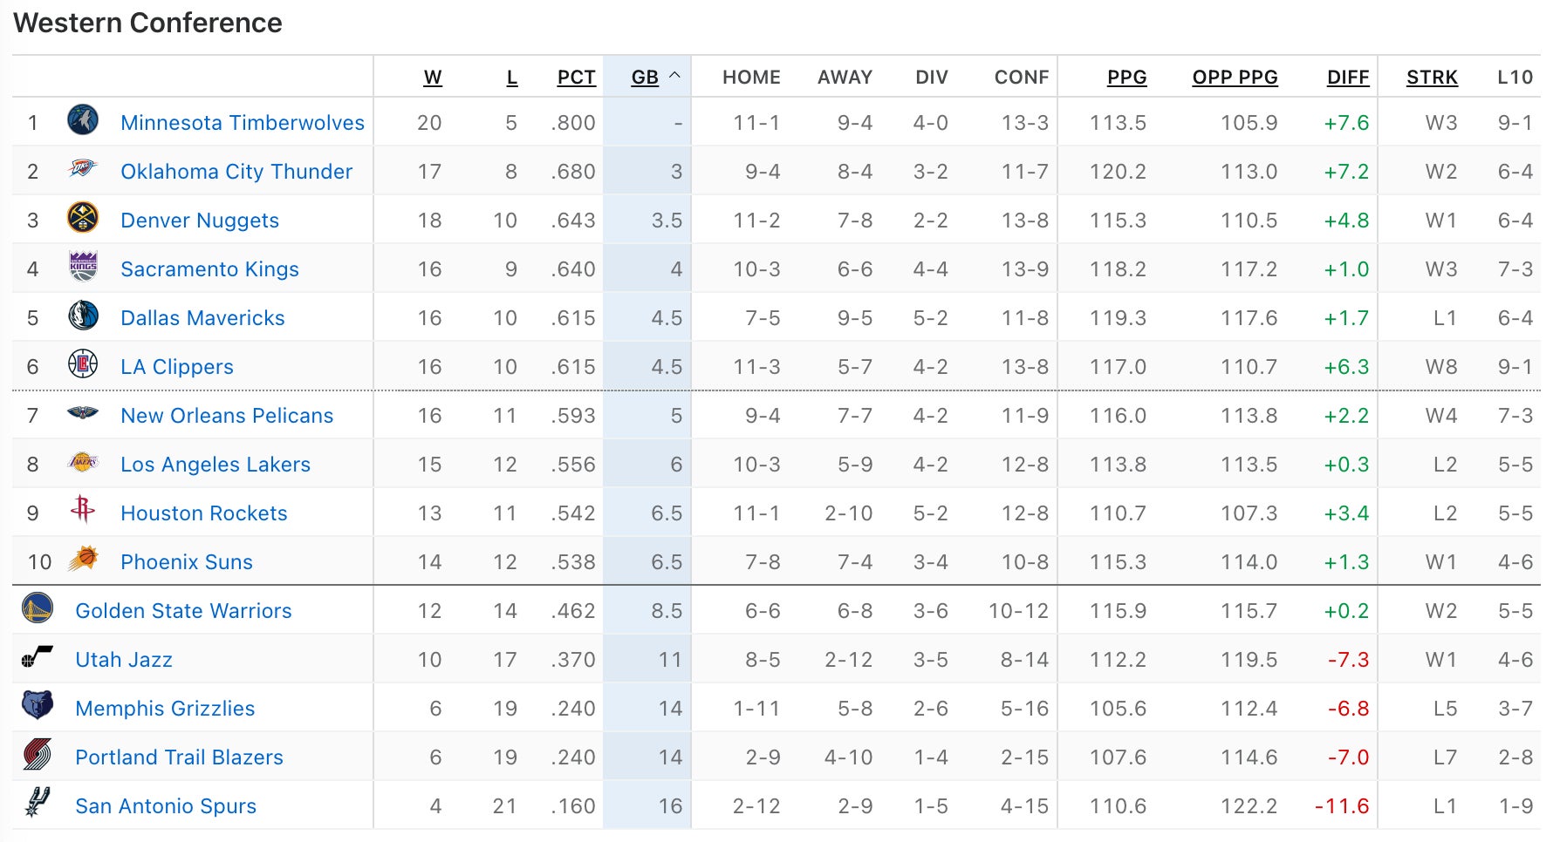Click the Minnesota Timberwolves team logo
Screen dimensions: 1560x842
tap(83, 120)
